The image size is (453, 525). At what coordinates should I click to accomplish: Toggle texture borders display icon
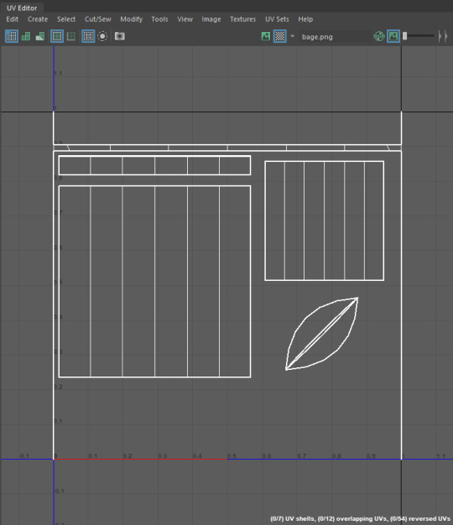(57, 36)
